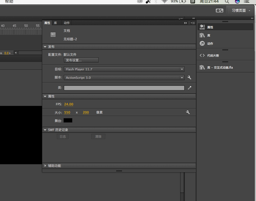Open macOS Spotlight search
The height and width of the screenshot is (201, 256).
pos(227,1)
